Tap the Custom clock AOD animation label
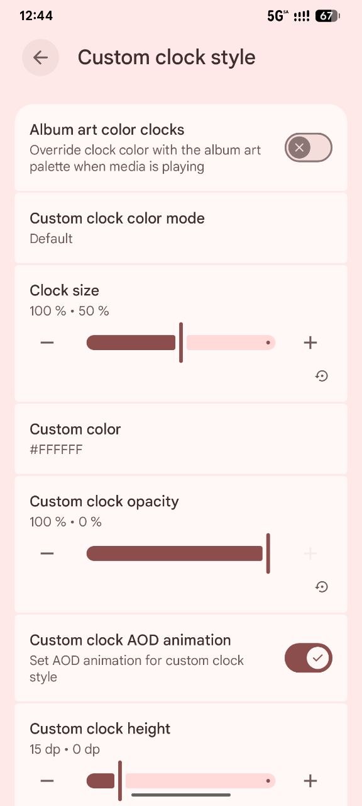 click(x=130, y=640)
